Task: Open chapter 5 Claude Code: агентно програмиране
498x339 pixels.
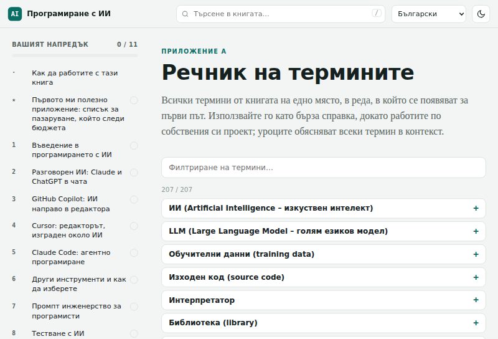Action: (x=71, y=257)
